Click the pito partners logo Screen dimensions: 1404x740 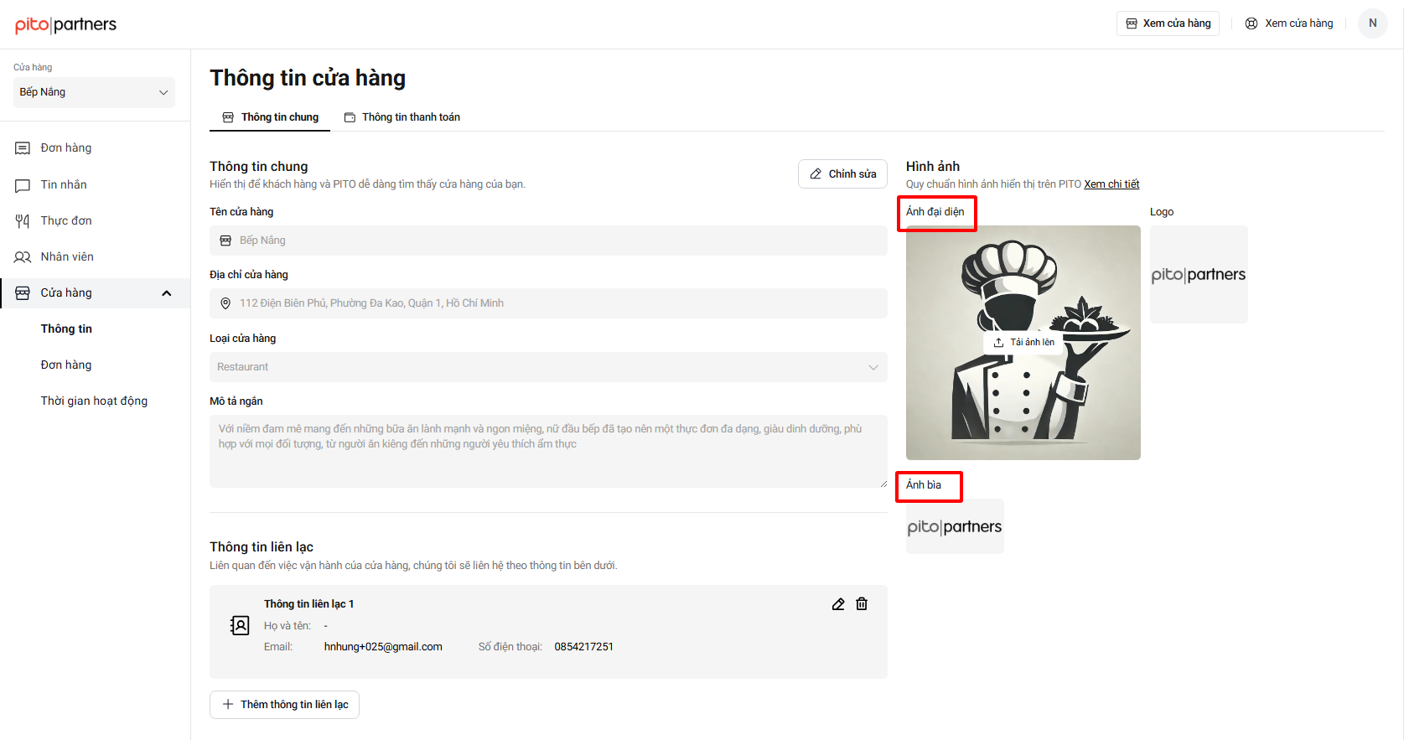pyautogui.click(x=65, y=25)
